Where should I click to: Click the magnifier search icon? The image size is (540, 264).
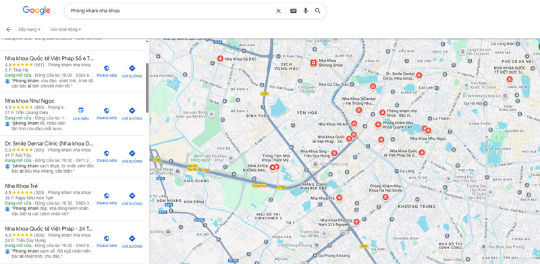coord(317,11)
